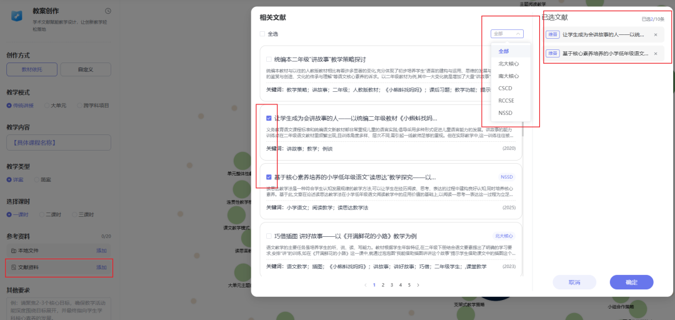Remove 基于核心素养培养 item from 已选文献
This screenshot has height=320, width=675.
[x=656, y=54]
